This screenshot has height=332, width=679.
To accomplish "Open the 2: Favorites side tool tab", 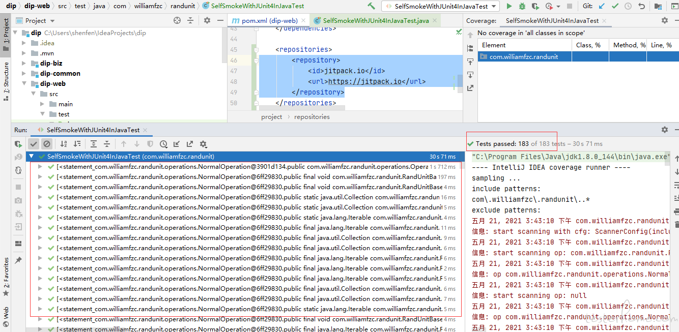I will tap(6, 277).
